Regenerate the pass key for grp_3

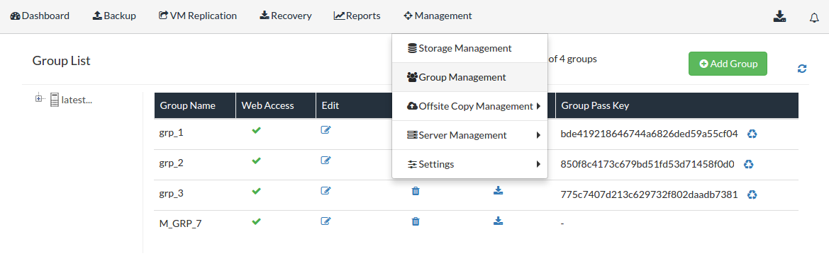[x=752, y=195]
